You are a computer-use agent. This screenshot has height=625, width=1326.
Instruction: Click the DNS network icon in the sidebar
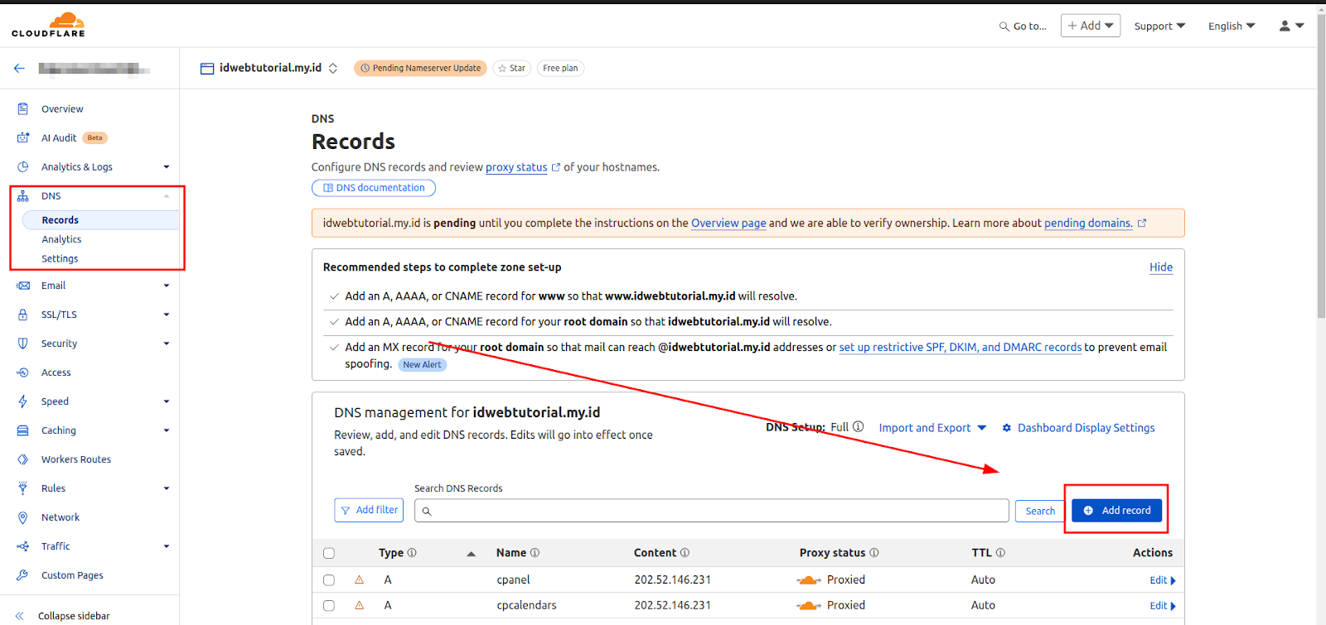(23, 196)
